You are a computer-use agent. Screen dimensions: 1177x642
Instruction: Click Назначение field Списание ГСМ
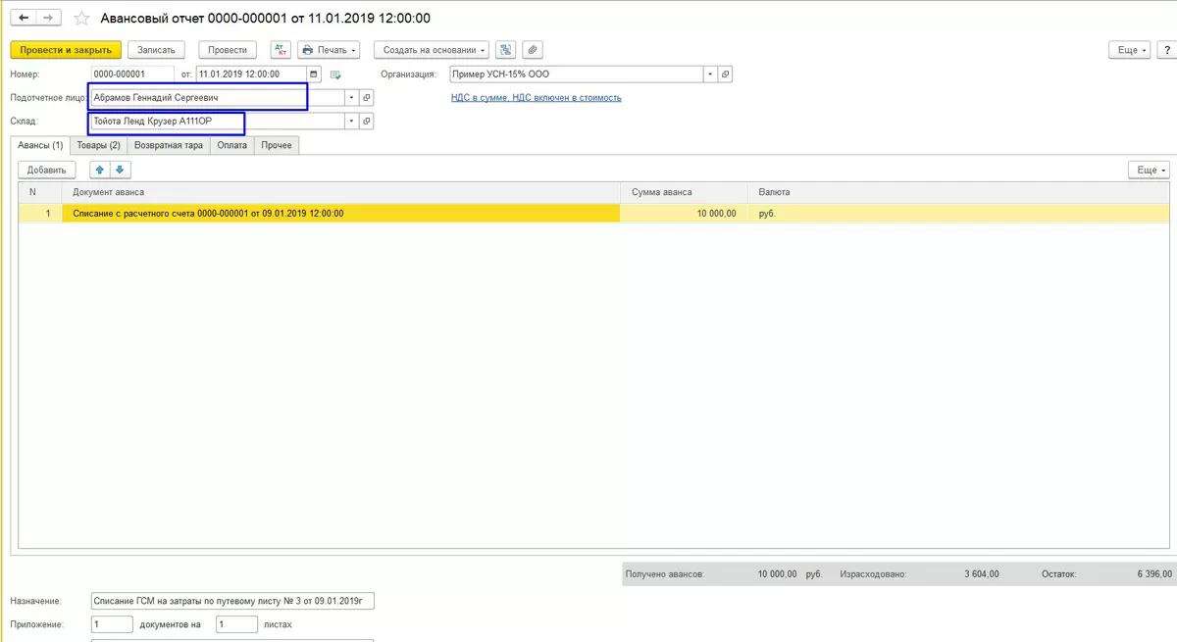(232, 601)
